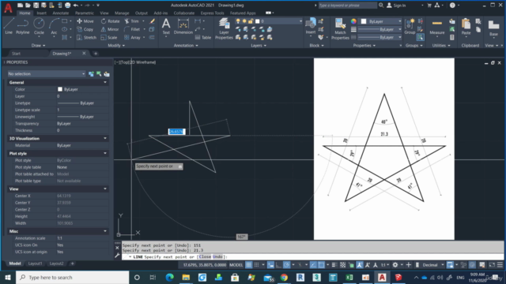Image resolution: width=506 pixels, height=284 pixels.
Task: Toggle polar tracking in status bar
Action: click(x=286, y=265)
